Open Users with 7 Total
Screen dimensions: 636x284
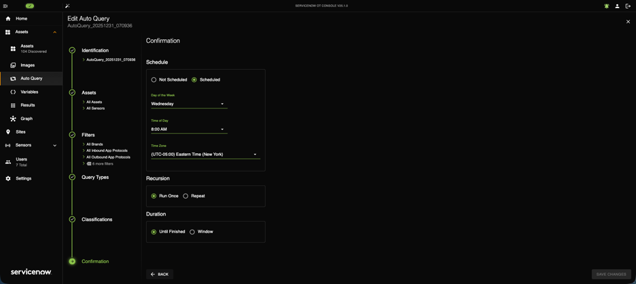coord(31,162)
